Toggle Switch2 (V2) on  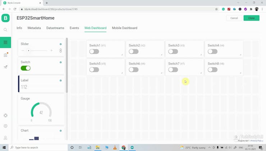133,51
